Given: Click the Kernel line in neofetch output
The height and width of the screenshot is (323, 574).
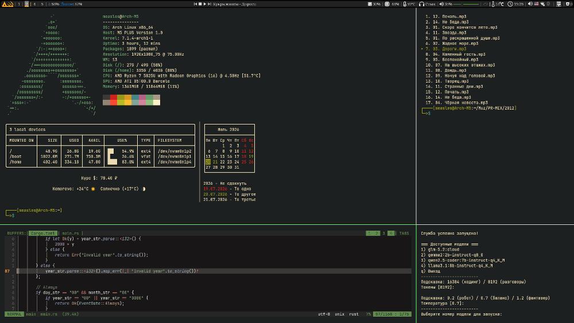Looking at the screenshot, I should coord(128,38).
